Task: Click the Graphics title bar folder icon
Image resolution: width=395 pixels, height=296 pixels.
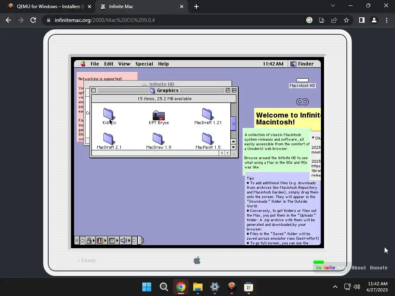Action: coord(152,90)
